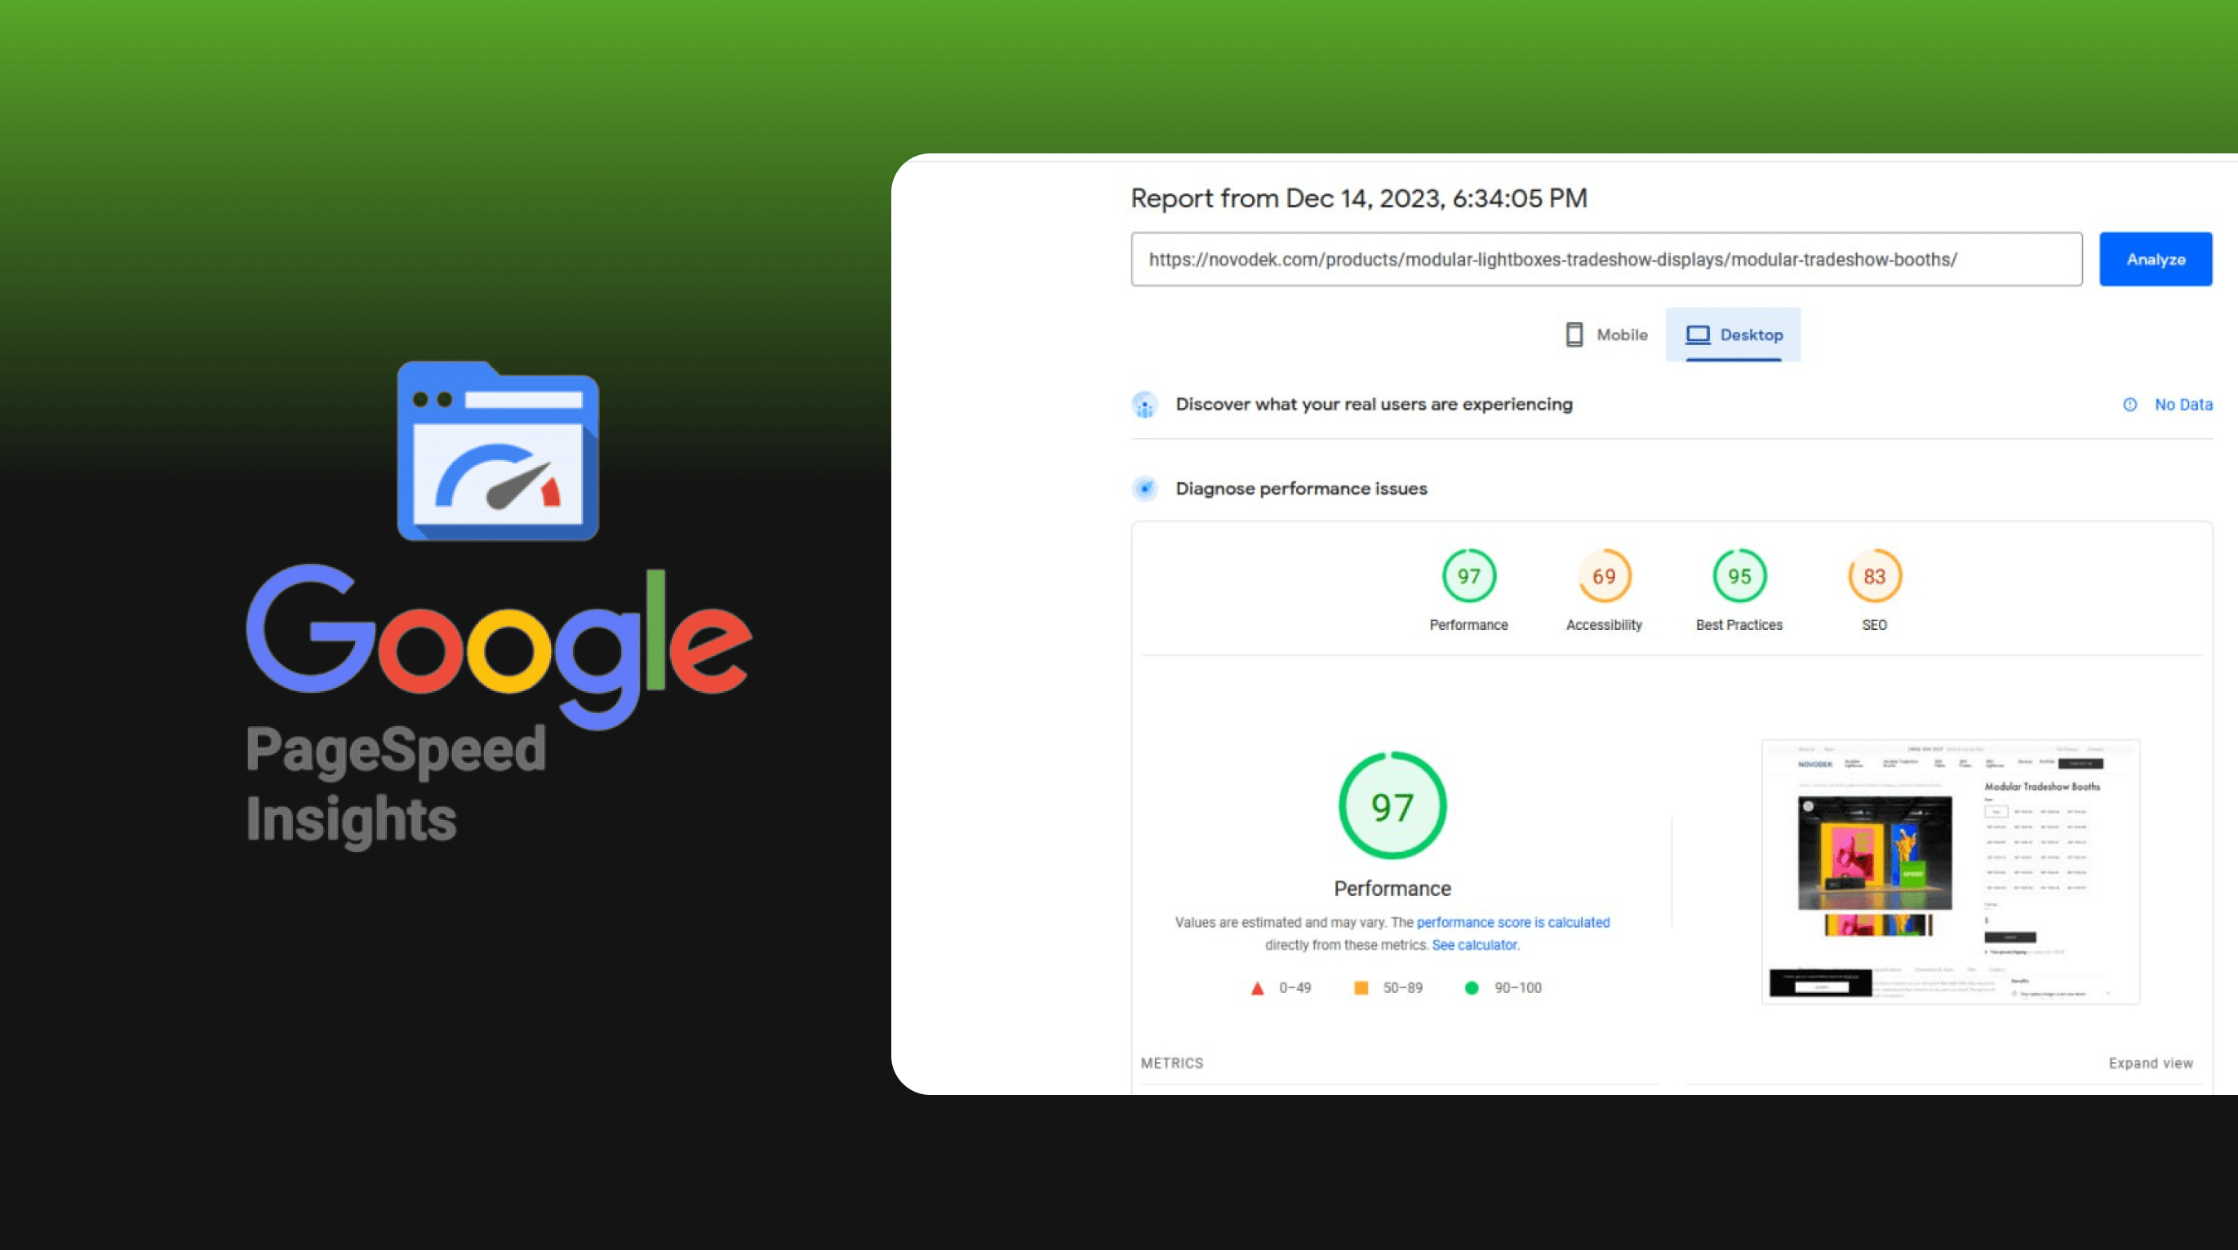
Task: Click the real users experience icon
Action: coord(1144,405)
